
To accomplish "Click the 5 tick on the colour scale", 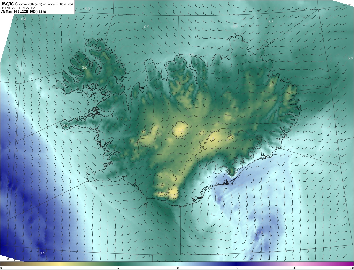I will [118, 268].
